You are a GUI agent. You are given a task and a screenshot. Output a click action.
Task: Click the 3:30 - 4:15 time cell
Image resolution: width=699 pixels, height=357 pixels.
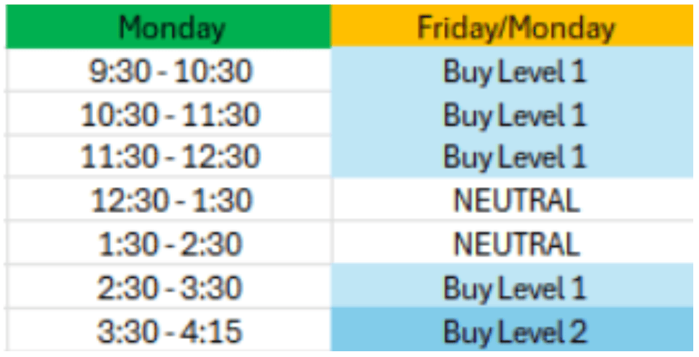click(169, 330)
